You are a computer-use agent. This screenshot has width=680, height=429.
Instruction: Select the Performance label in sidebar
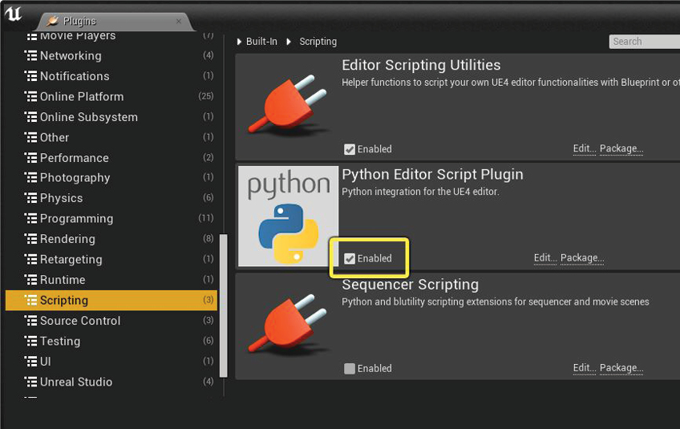[x=74, y=157]
